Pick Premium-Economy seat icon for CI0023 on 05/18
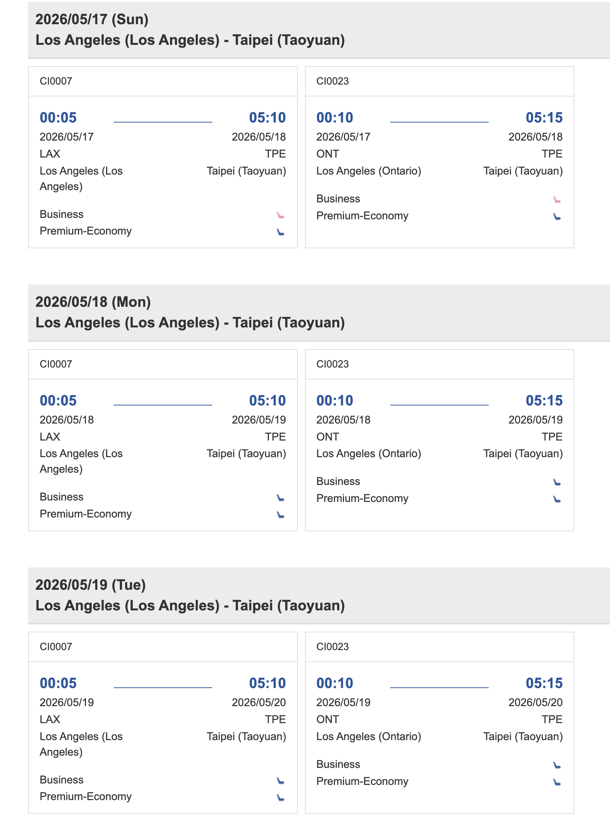This screenshot has height=816, width=610. (x=557, y=499)
